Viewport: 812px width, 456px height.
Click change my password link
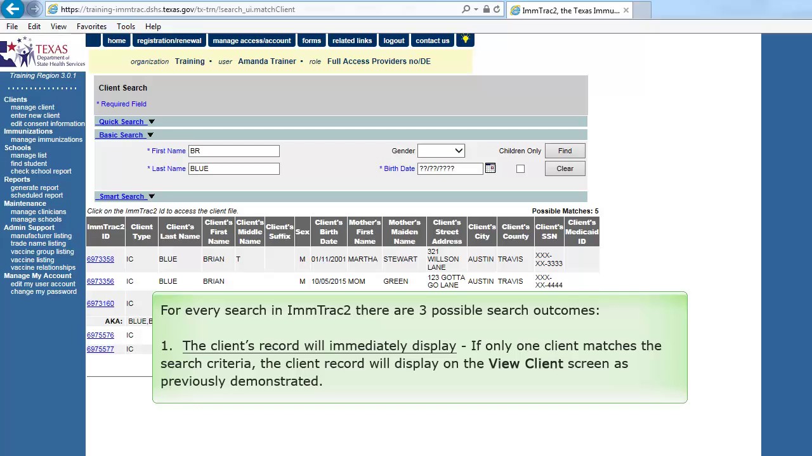click(x=44, y=291)
